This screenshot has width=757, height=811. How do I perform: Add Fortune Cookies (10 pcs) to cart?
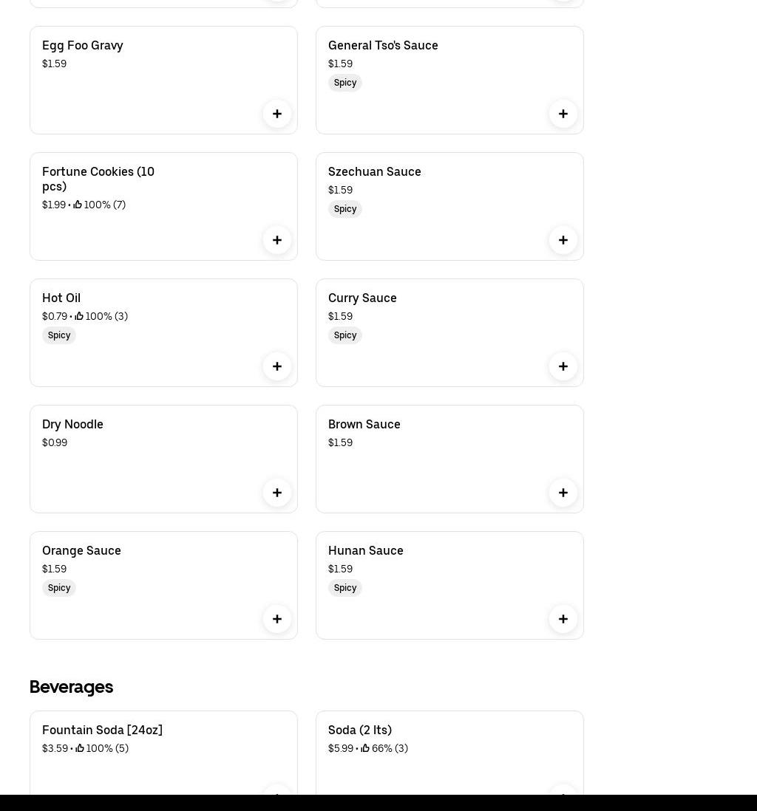tap(277, 240)
